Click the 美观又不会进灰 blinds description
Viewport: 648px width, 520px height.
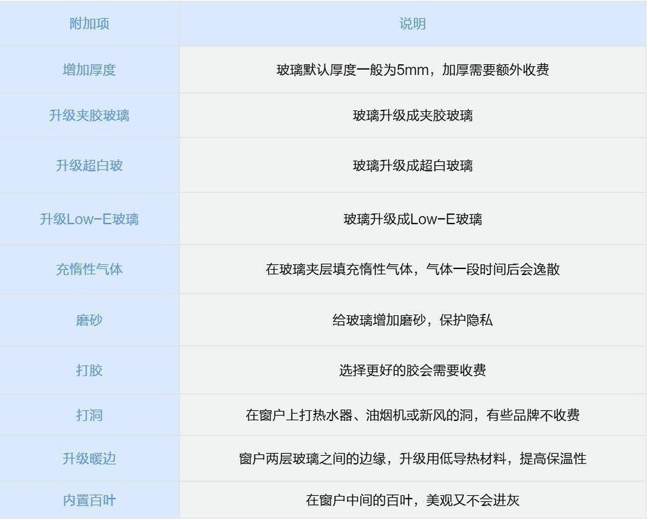click(412, 500)
